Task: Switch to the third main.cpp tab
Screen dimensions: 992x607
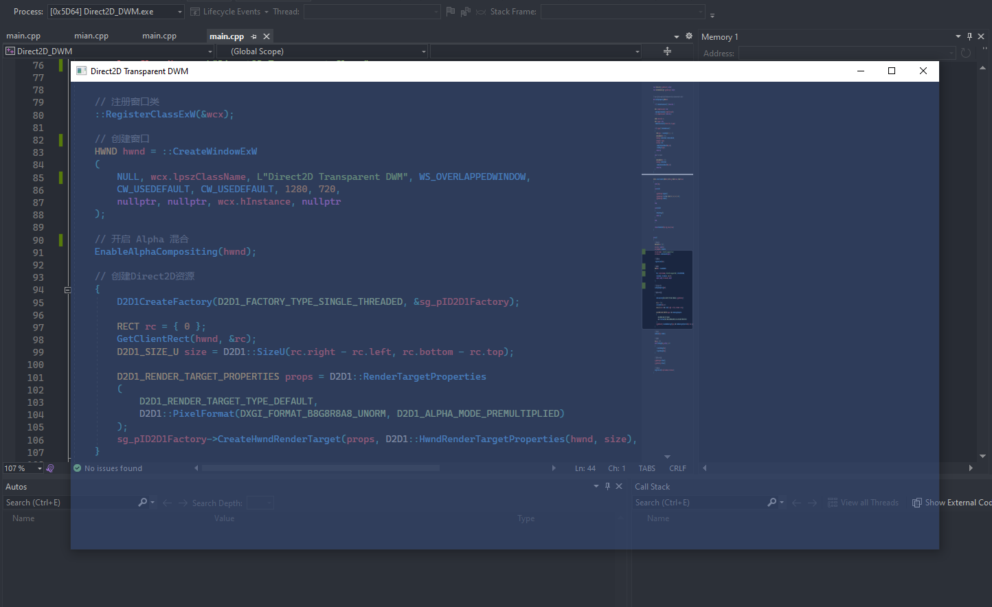Action: click(159, 36)
